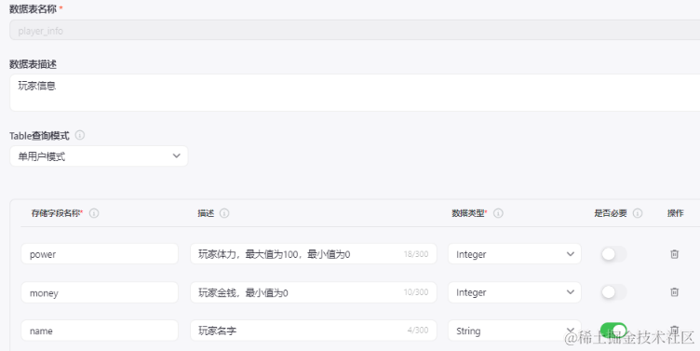The image size is (700, 351).
Task: Click info icon next to Table查询模式
Action: (80, 135)
